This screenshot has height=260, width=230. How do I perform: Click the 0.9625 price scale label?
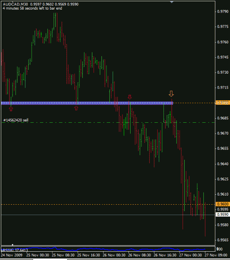(x=223, y=179)
